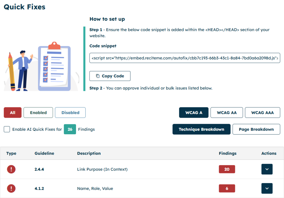The height and width of the screenshot is (198, 284).
Task: Click the error icon for guideline 2.4.4
Action: tap(11, 169)
